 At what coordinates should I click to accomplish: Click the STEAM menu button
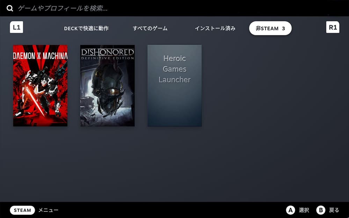[x=22, y=210]
